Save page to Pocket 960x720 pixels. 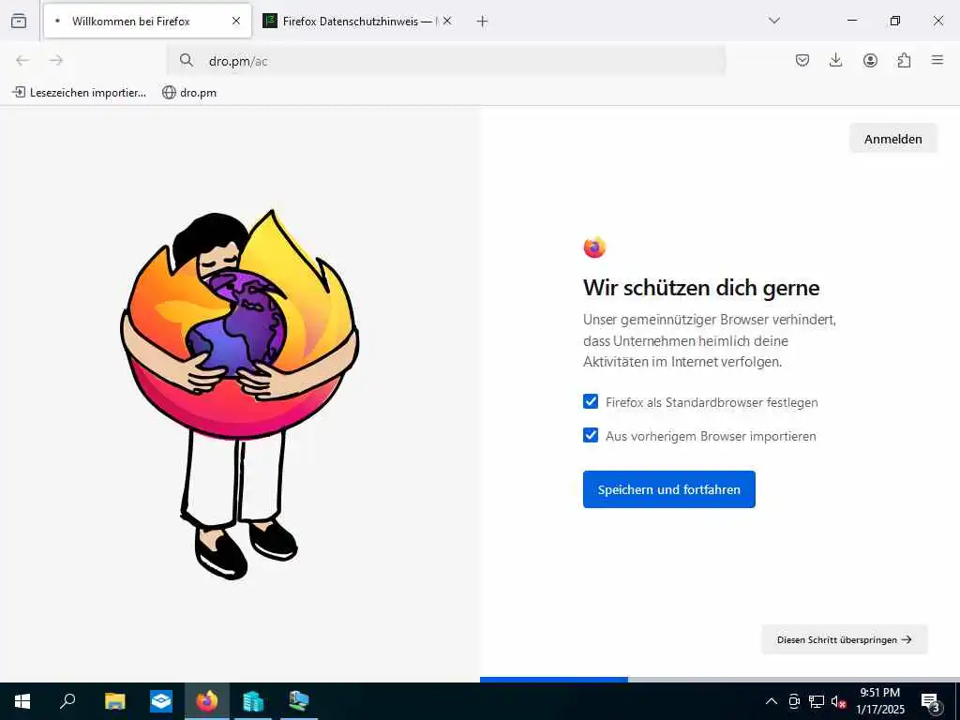802,60
